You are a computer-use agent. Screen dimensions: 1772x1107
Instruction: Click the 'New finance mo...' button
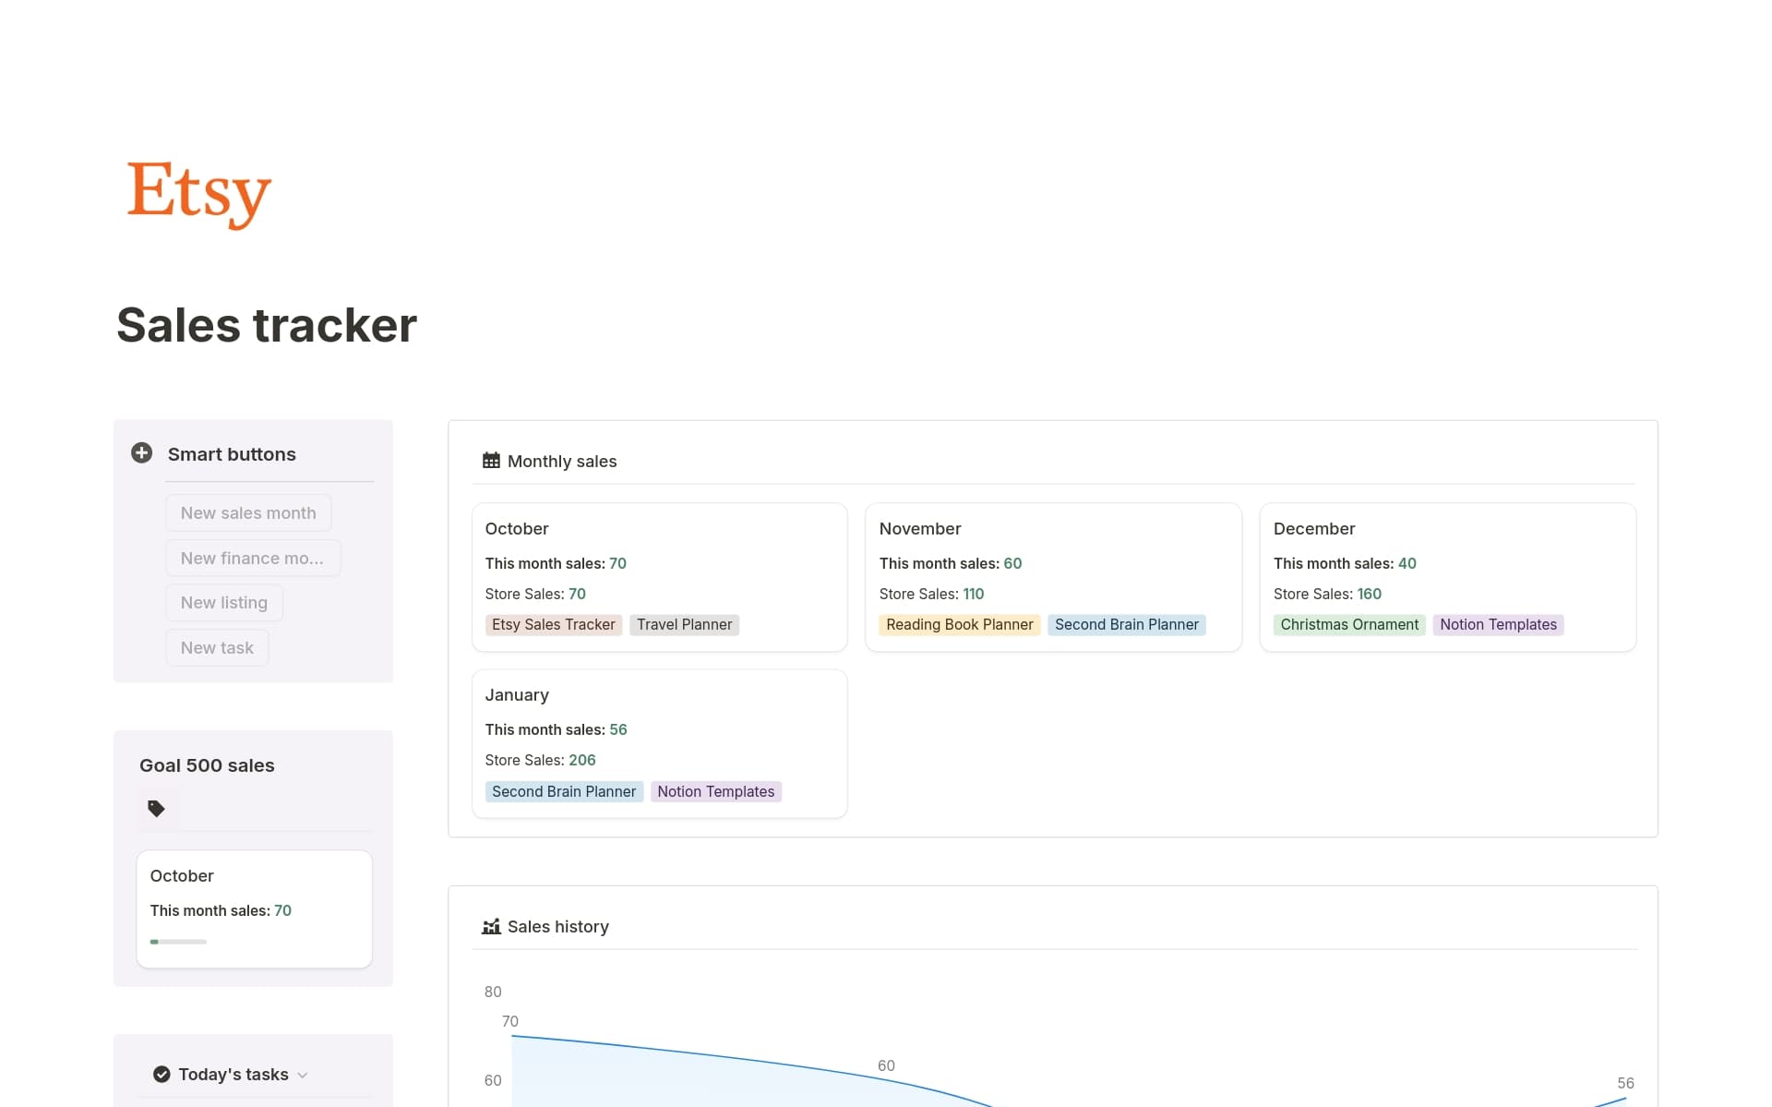coord(252,558)
